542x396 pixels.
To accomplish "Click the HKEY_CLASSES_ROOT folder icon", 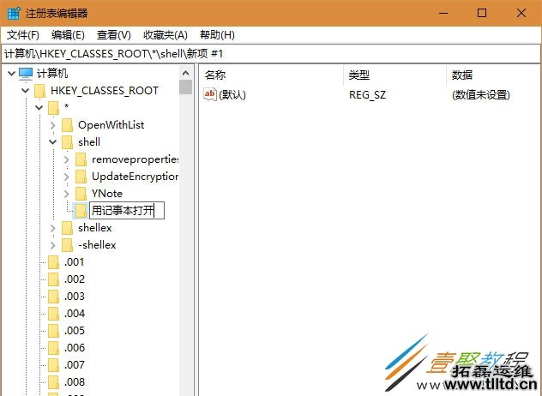I will click(39, 91).
